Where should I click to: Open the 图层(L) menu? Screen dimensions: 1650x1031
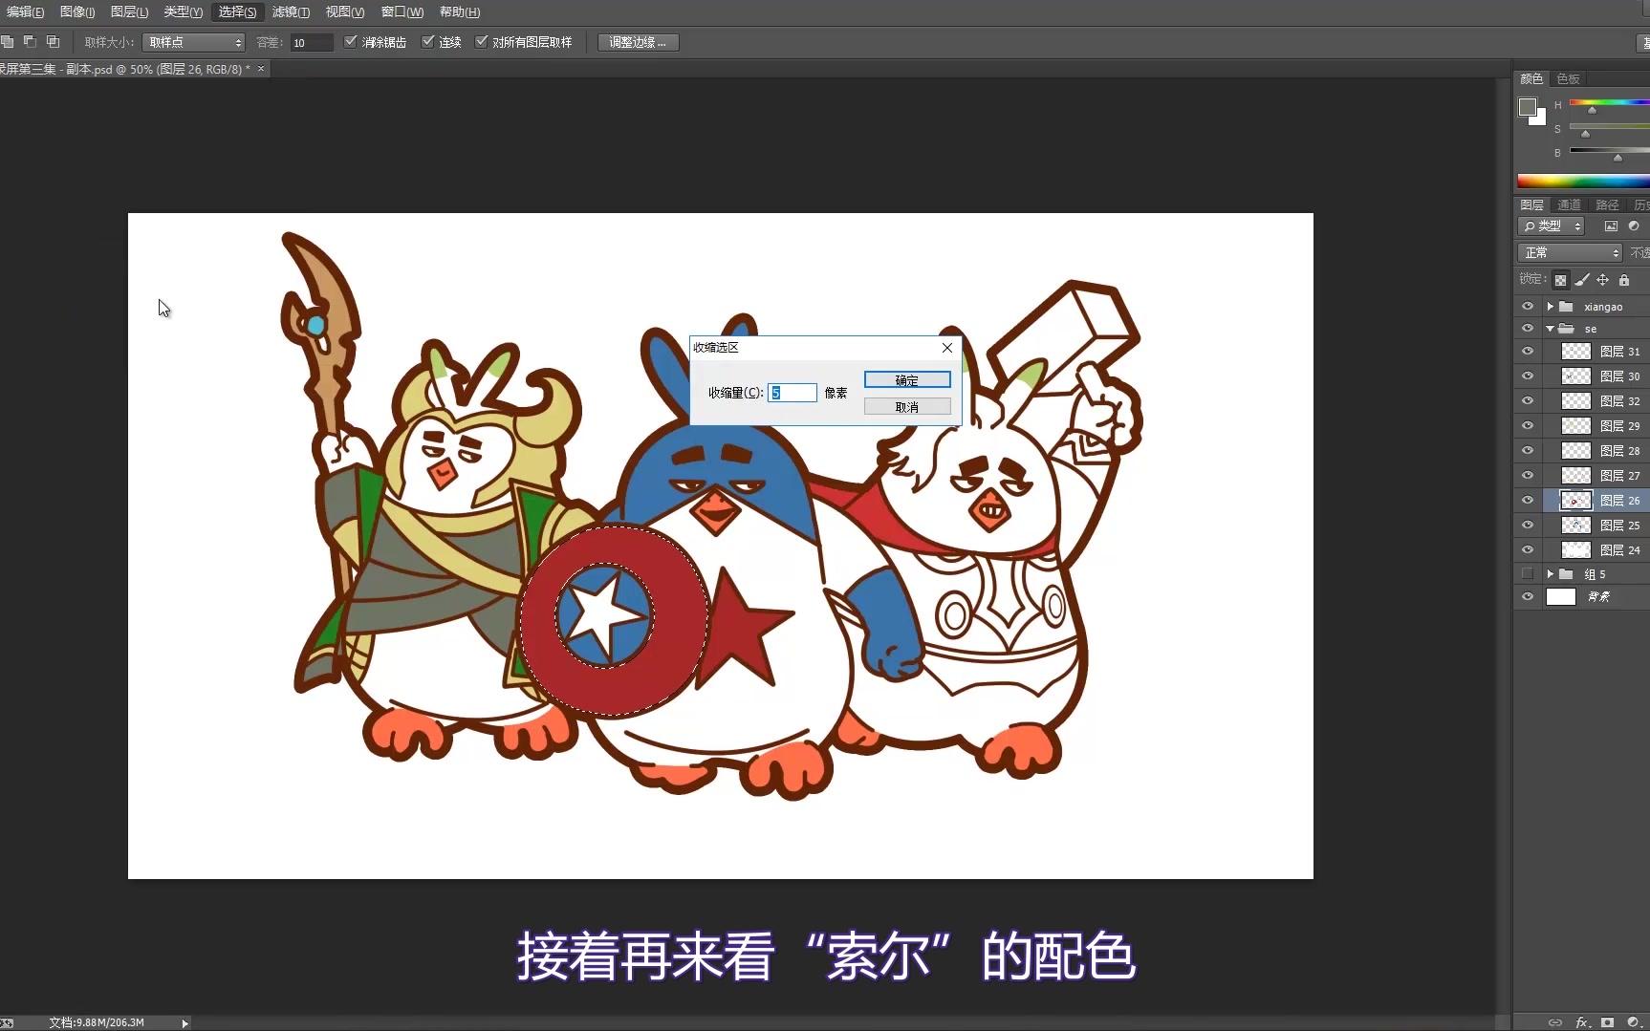pos(129,12)
